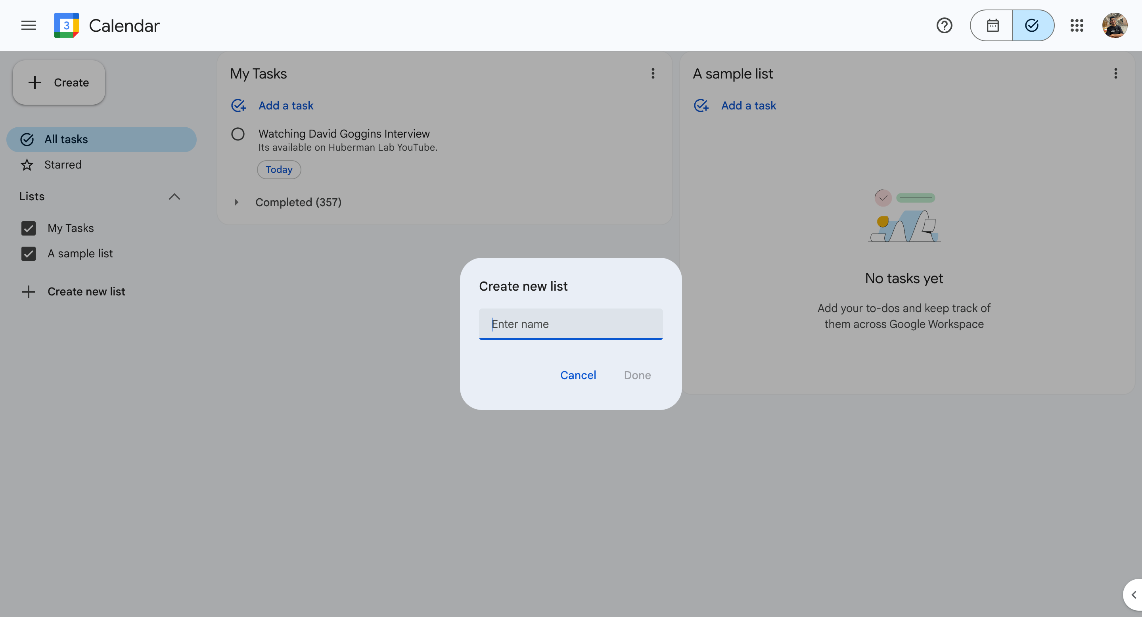Click Done in Create new list dialog

(637, 375)
